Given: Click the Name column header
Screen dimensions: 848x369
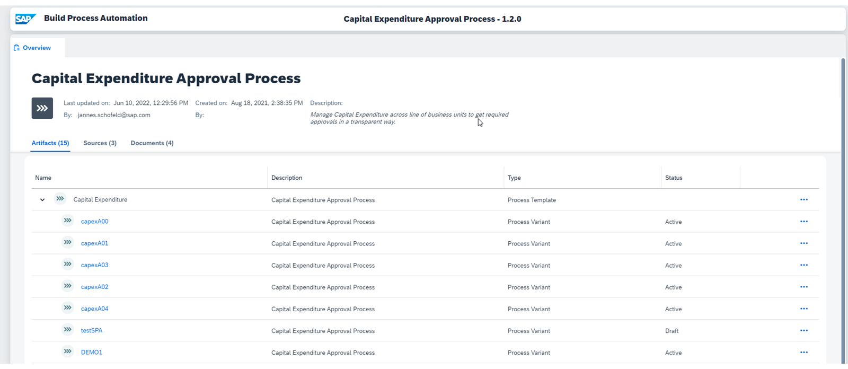Looking at the screenshot, I should pyautogui.click(x=149, y=178).
